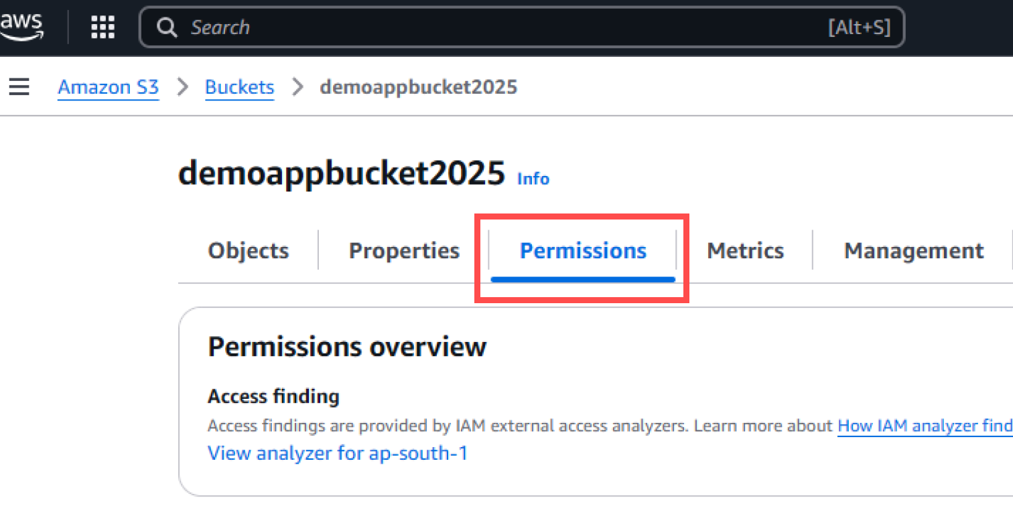Click demoappbucket2025 in the breadcrumb trail

point(418,88)
